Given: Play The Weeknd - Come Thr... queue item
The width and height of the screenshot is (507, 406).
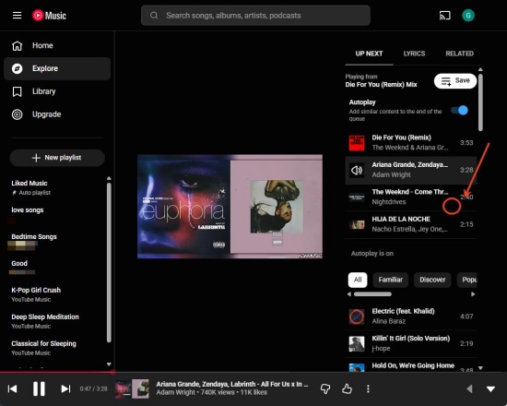Looking at the screenshot, I should [x=411, y=197].
